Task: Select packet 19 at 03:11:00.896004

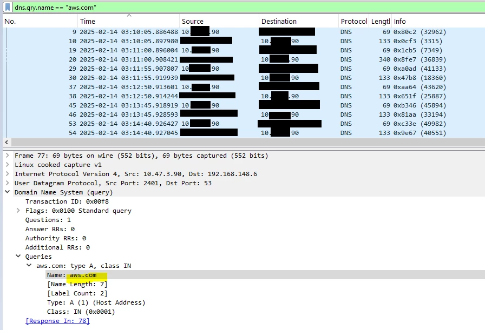Action: coord(244,50)
